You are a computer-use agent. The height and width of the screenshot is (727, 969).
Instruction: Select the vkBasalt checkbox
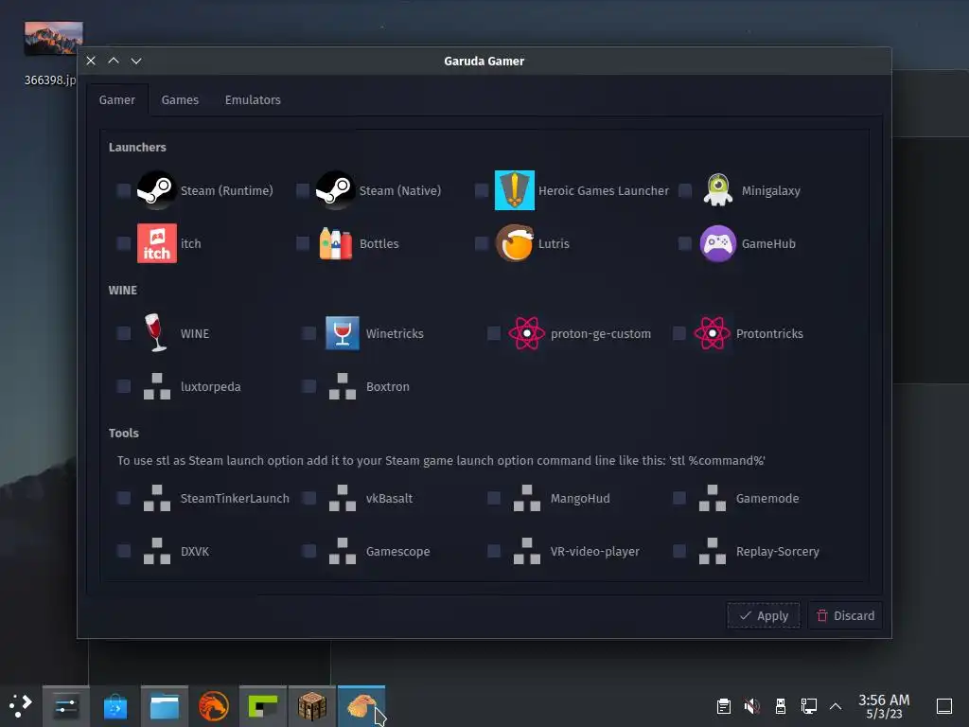coord(309,498)
